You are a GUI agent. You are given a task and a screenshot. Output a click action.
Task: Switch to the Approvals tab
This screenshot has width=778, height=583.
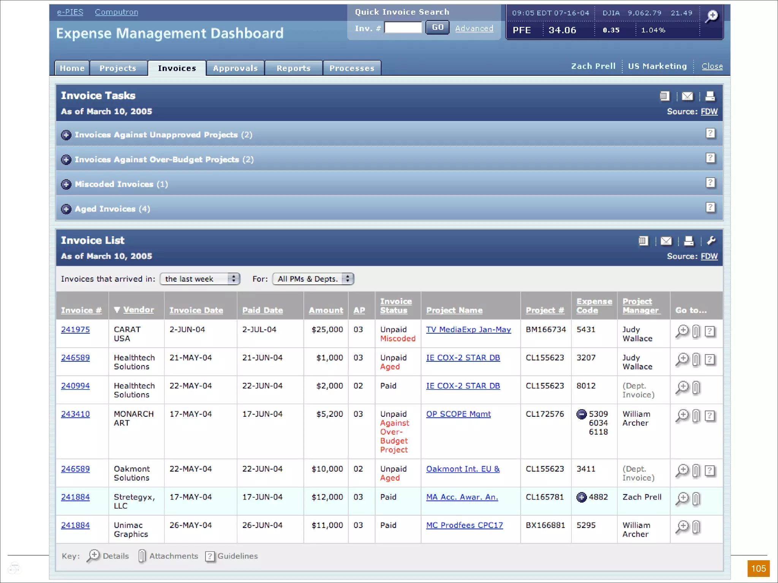(x=235, y=68)
